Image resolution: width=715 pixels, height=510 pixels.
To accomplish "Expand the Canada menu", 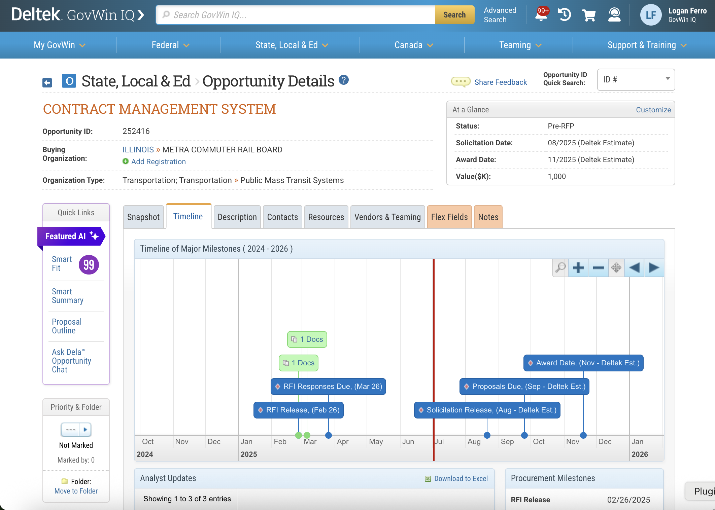I will 414,45.
